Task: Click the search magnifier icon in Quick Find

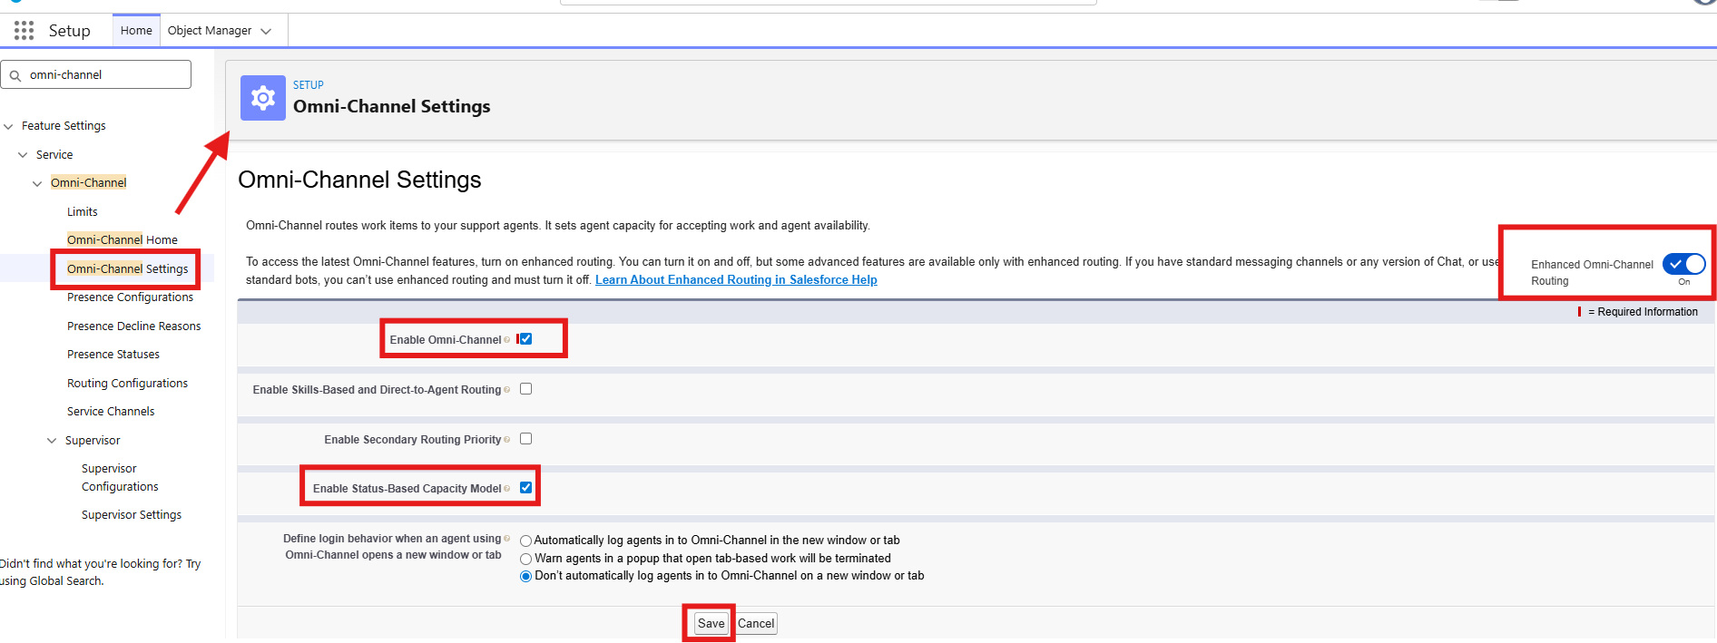Action: click(x=15, y=75)
